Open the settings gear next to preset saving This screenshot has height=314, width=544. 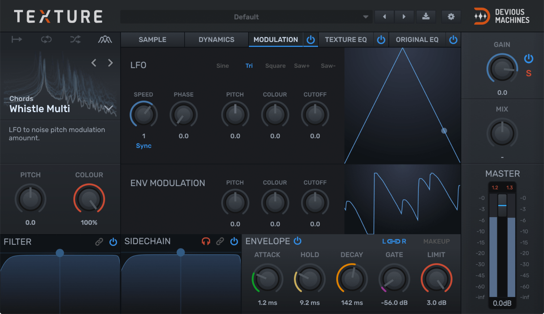pos(451,16)
